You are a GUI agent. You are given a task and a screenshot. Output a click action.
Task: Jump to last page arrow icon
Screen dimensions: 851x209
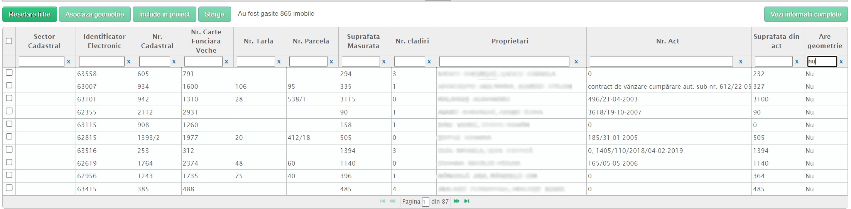click(x=467, y=201)
